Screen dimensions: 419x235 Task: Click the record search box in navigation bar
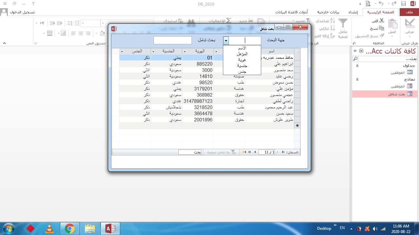pos(190,152)
